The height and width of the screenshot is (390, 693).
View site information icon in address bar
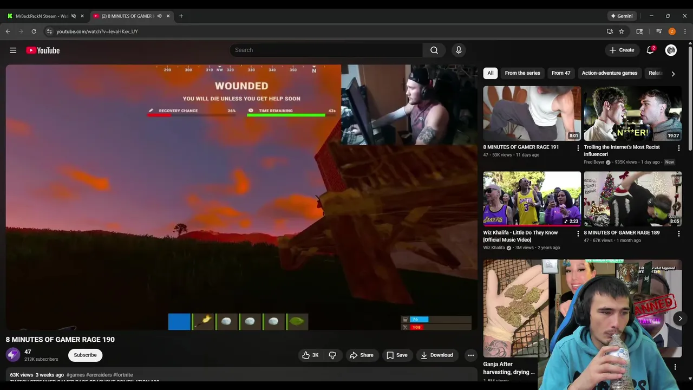click(49, 31)
